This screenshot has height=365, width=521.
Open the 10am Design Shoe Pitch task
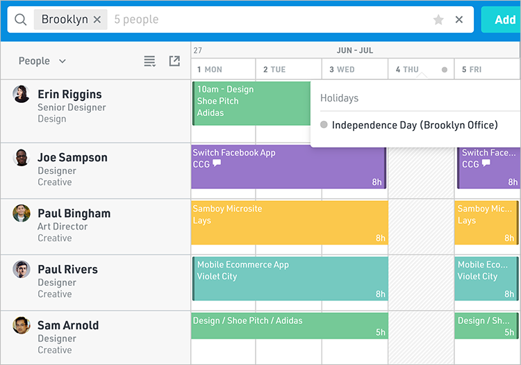click(251, 103)
